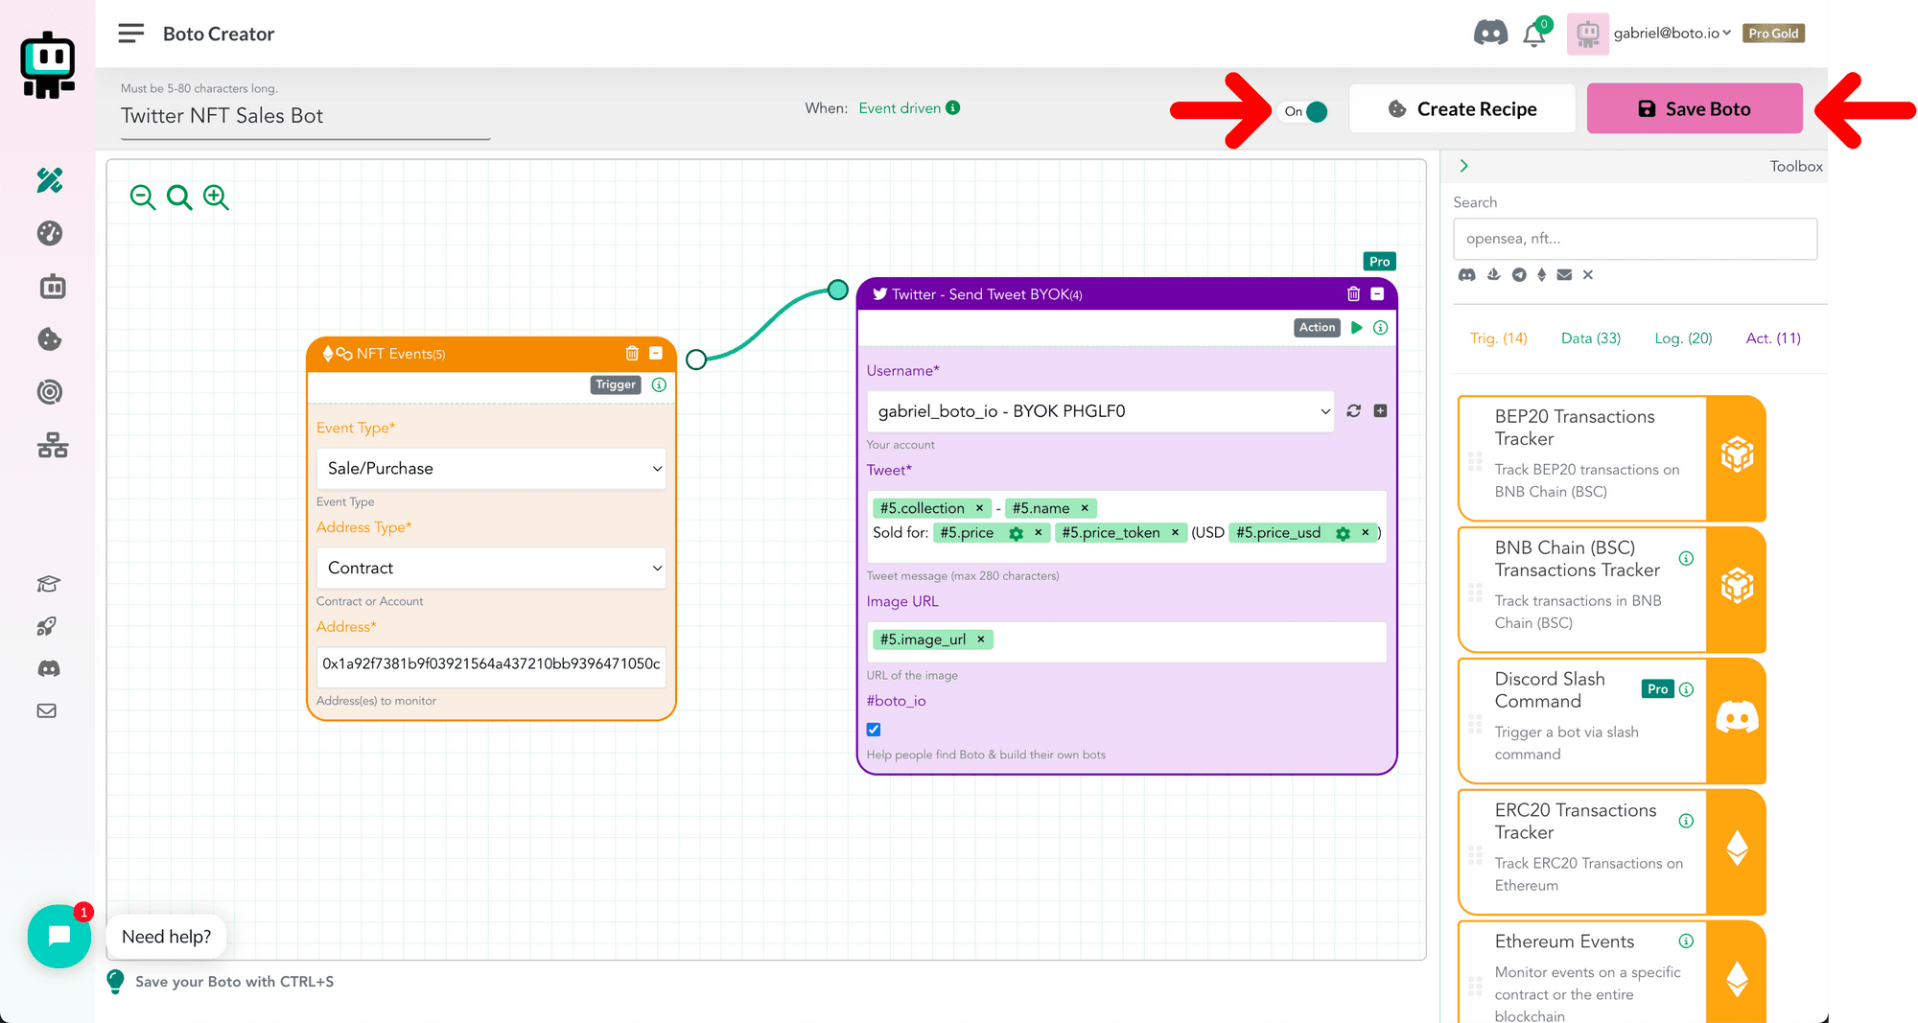The width and height of the screenshot is (1918, 1023).
Task: Remove the #5.image_url tag
Action: point(981,639)
